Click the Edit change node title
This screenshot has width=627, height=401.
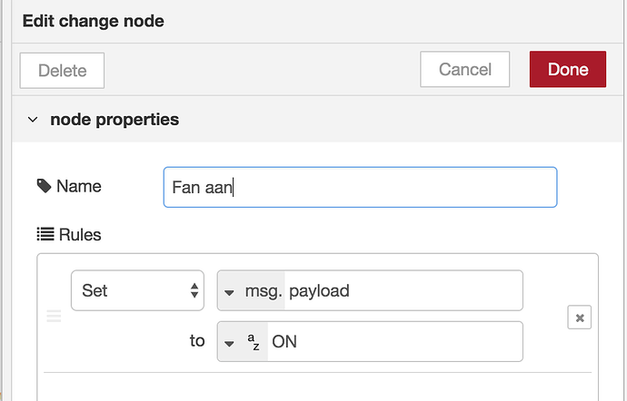pyautogui.click(x=93, y=21)
